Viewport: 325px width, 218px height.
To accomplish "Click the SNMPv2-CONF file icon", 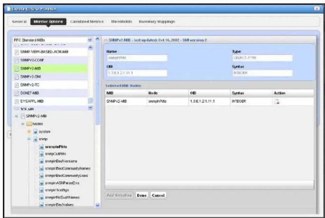I will tap(17, 60).
